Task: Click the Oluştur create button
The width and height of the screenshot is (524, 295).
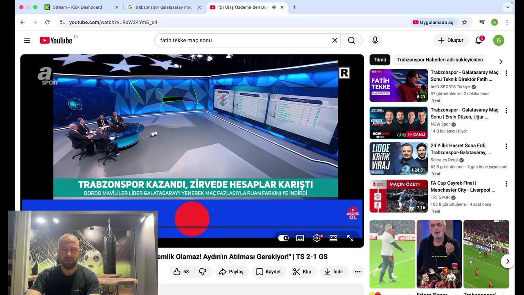Action: (451, 40)
